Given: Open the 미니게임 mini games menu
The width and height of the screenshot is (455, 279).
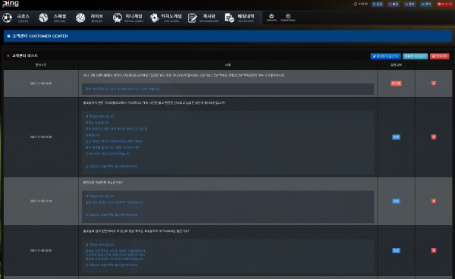Looking at the screenshot, I should pyautogui.click(x=128, y=18).
